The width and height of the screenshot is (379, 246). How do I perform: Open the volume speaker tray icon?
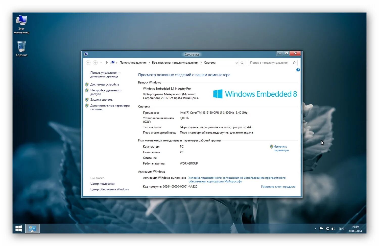pyautogui.click(x=333, y=229)
